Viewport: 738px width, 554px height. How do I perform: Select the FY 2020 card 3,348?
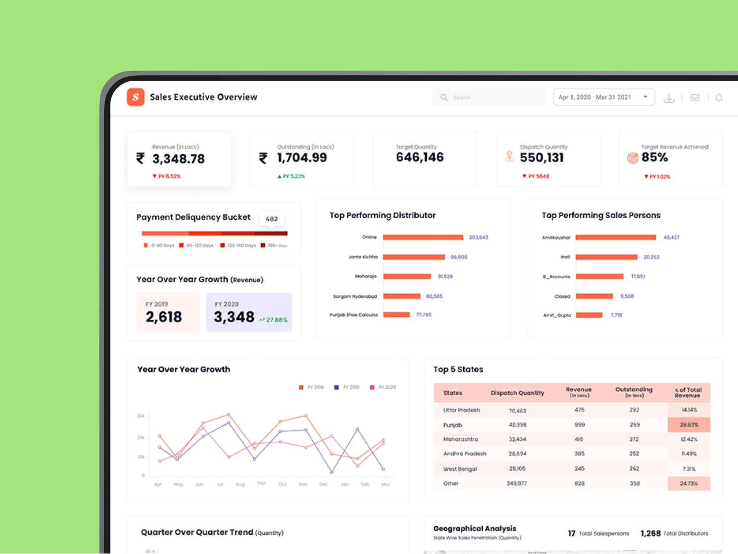pyautogui.click(x=249, y=312)
